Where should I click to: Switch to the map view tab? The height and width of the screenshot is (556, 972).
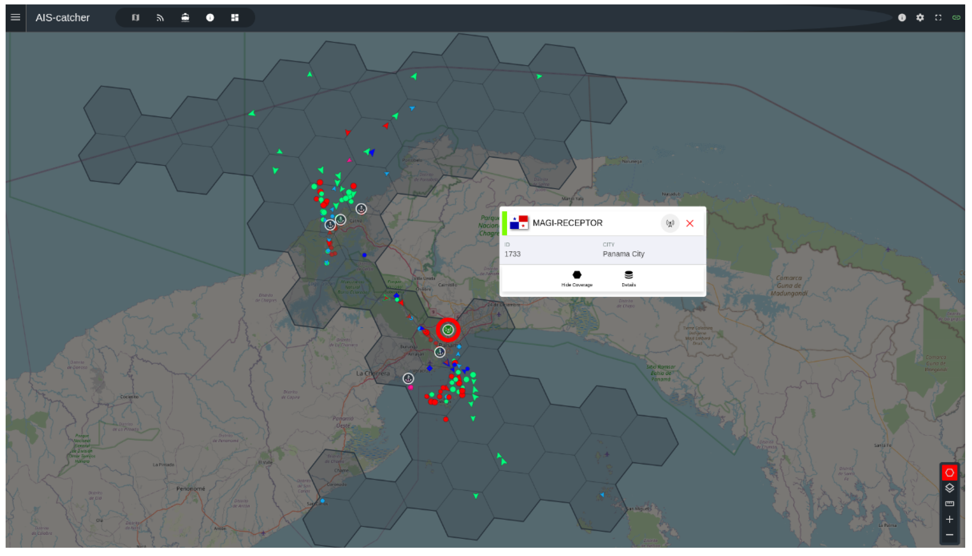pyautogui.click(x=135, y=17)
